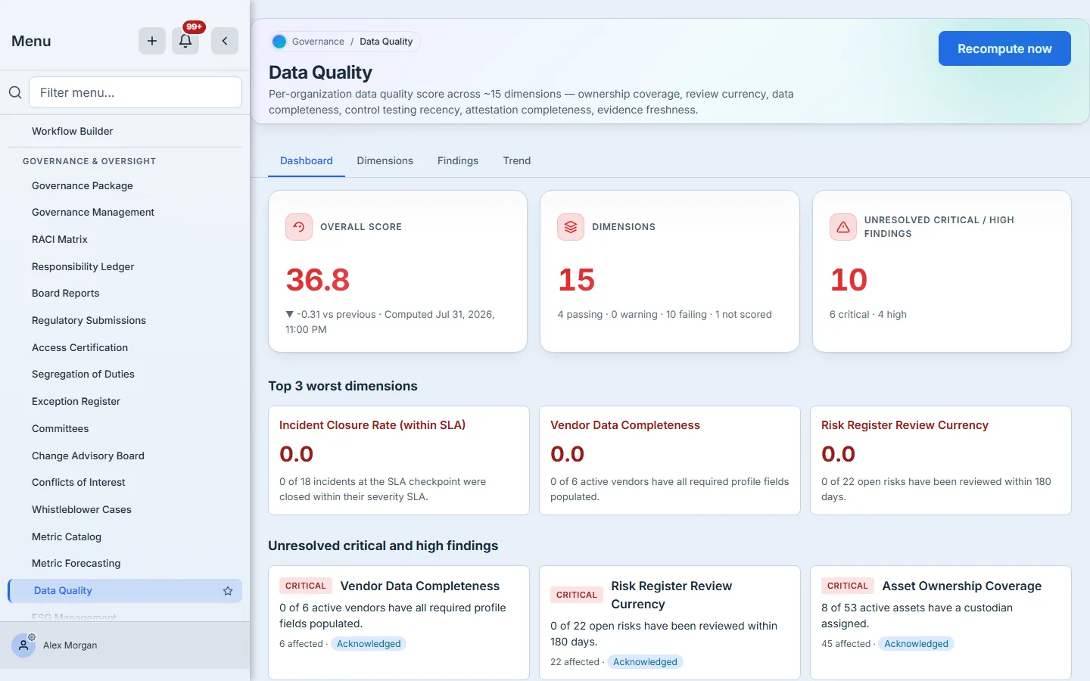Open Governance Management in the sidebar

125,213
